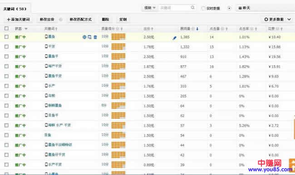The image size is (295, 175).
Task: Click the orange quality score bar for 水产
Action: [x=118, y=86]
